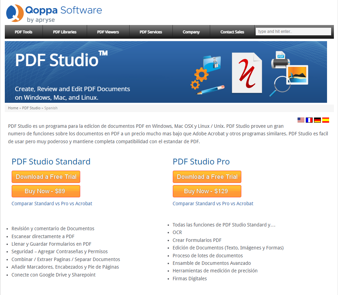Open Comparar Standard vs Pro vs Acrobat link

pos(52,203)
